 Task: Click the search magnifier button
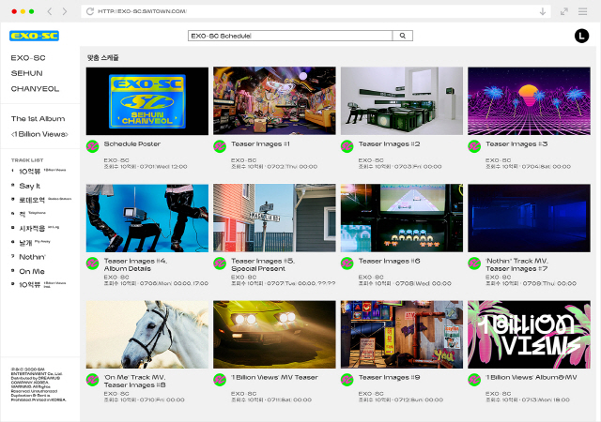(402, 36)
